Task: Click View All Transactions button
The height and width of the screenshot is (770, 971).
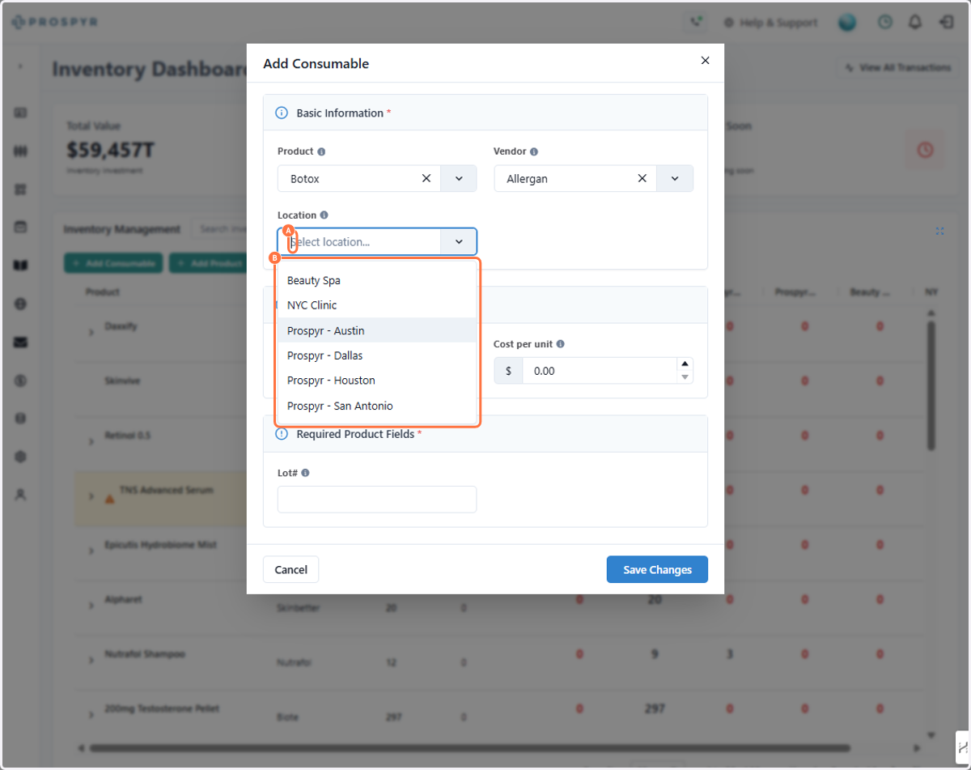Action: [x=897, y=67]
